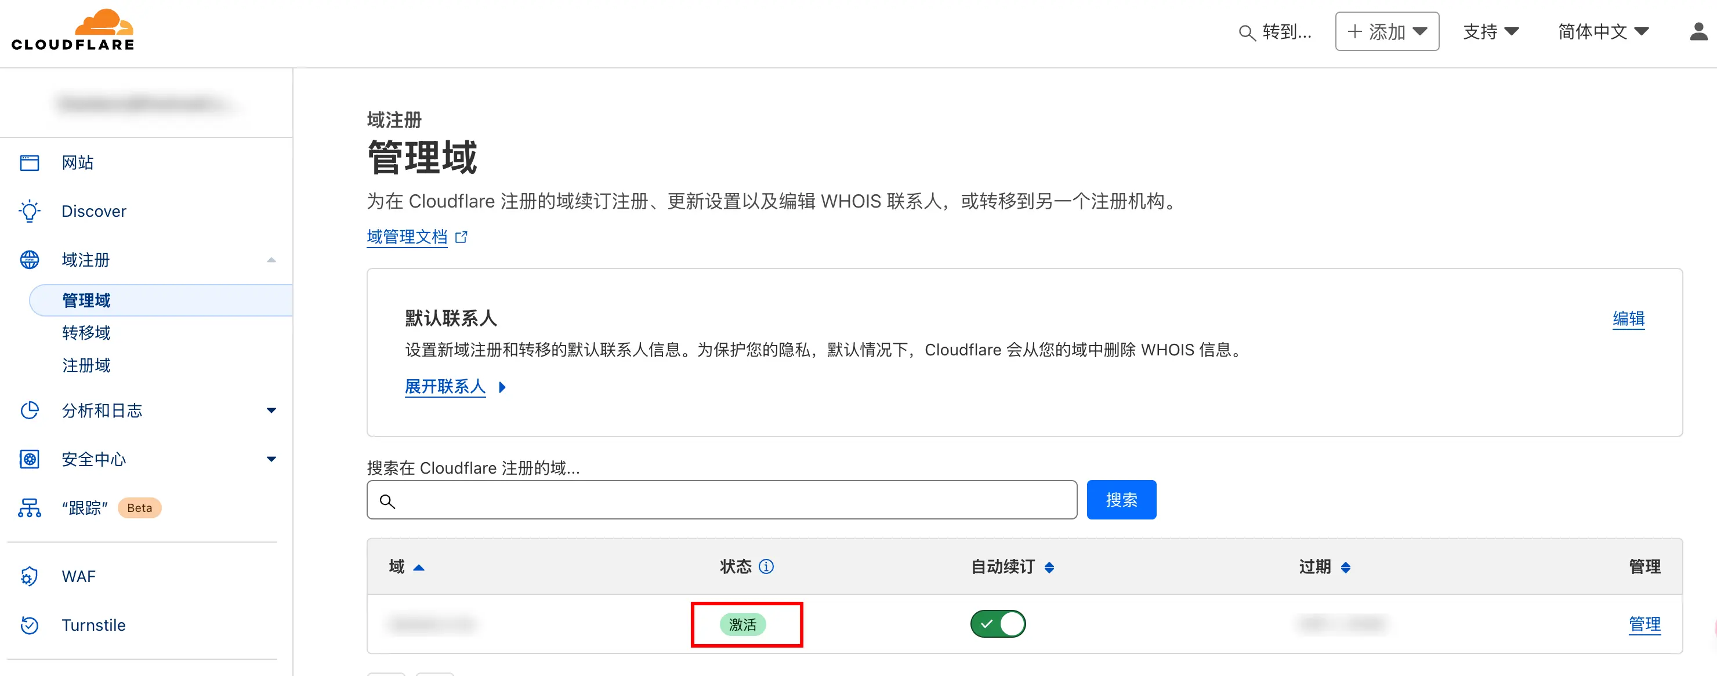Click the 跟踪 network trace icon

pos(30,508)
